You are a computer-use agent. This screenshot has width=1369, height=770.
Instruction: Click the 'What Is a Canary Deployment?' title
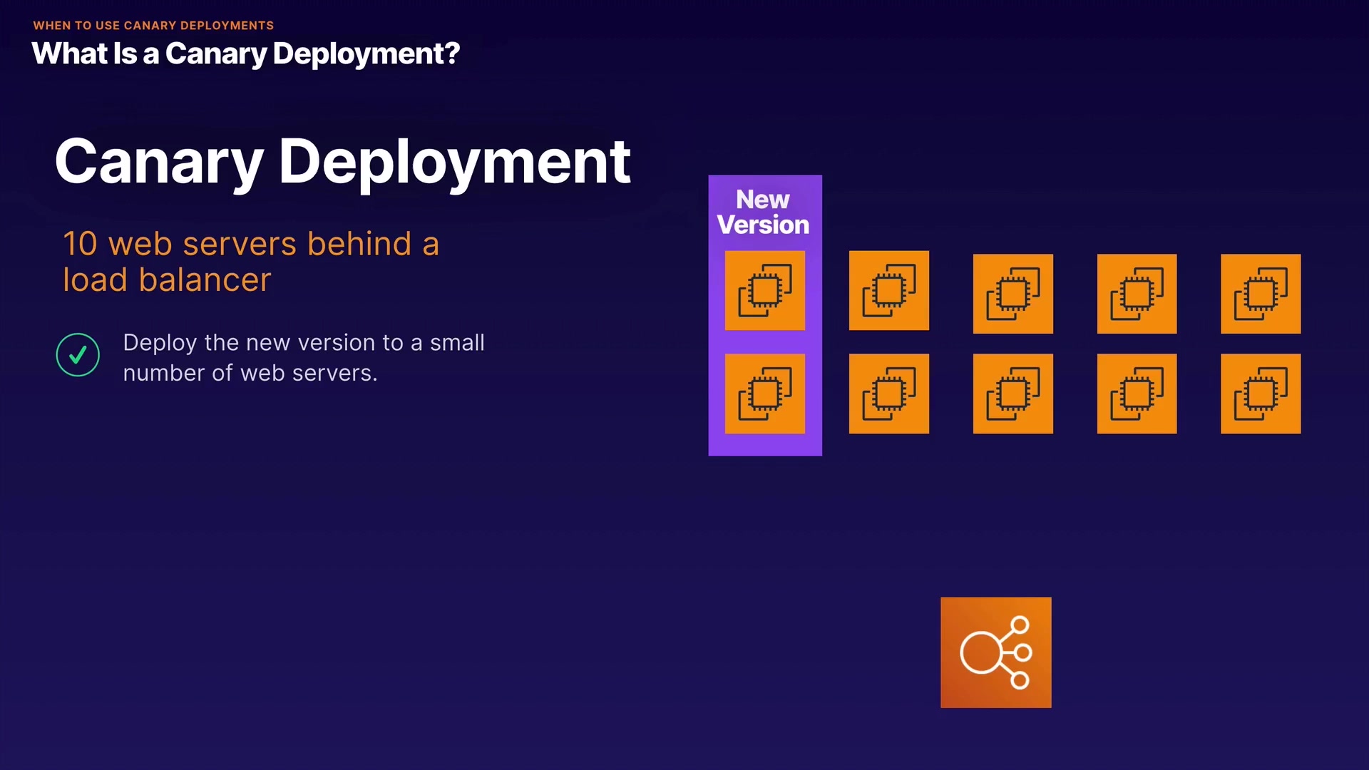pyautogui.click(x=245, y=54)
